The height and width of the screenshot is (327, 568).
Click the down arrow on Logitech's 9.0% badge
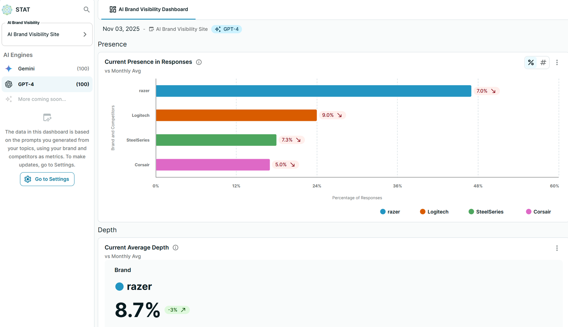pyautogui.click(x=339, y=115)
